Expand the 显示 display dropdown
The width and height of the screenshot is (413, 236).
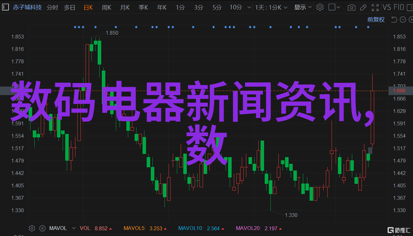click(303, 7)
